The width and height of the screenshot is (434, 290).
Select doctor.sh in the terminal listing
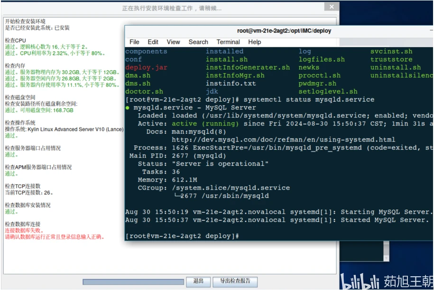[144, 91]
